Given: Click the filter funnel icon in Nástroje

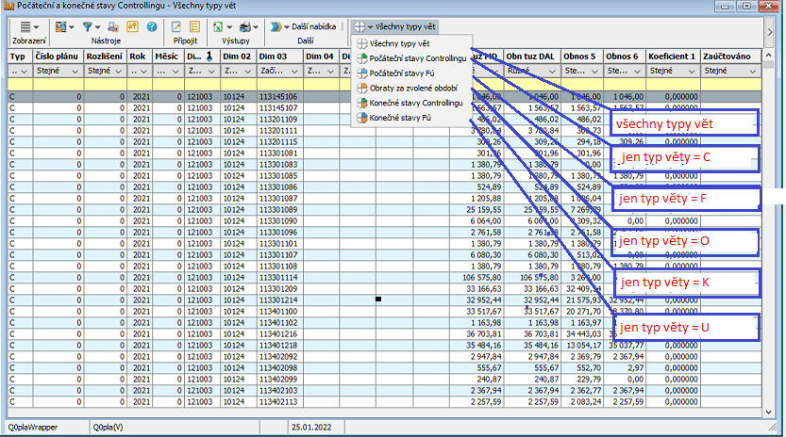Looking at the screenshot, I should [89, 27].
